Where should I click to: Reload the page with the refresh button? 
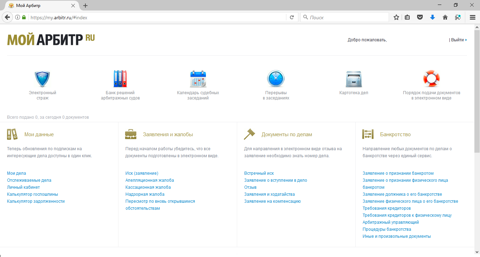coord(292,17)
